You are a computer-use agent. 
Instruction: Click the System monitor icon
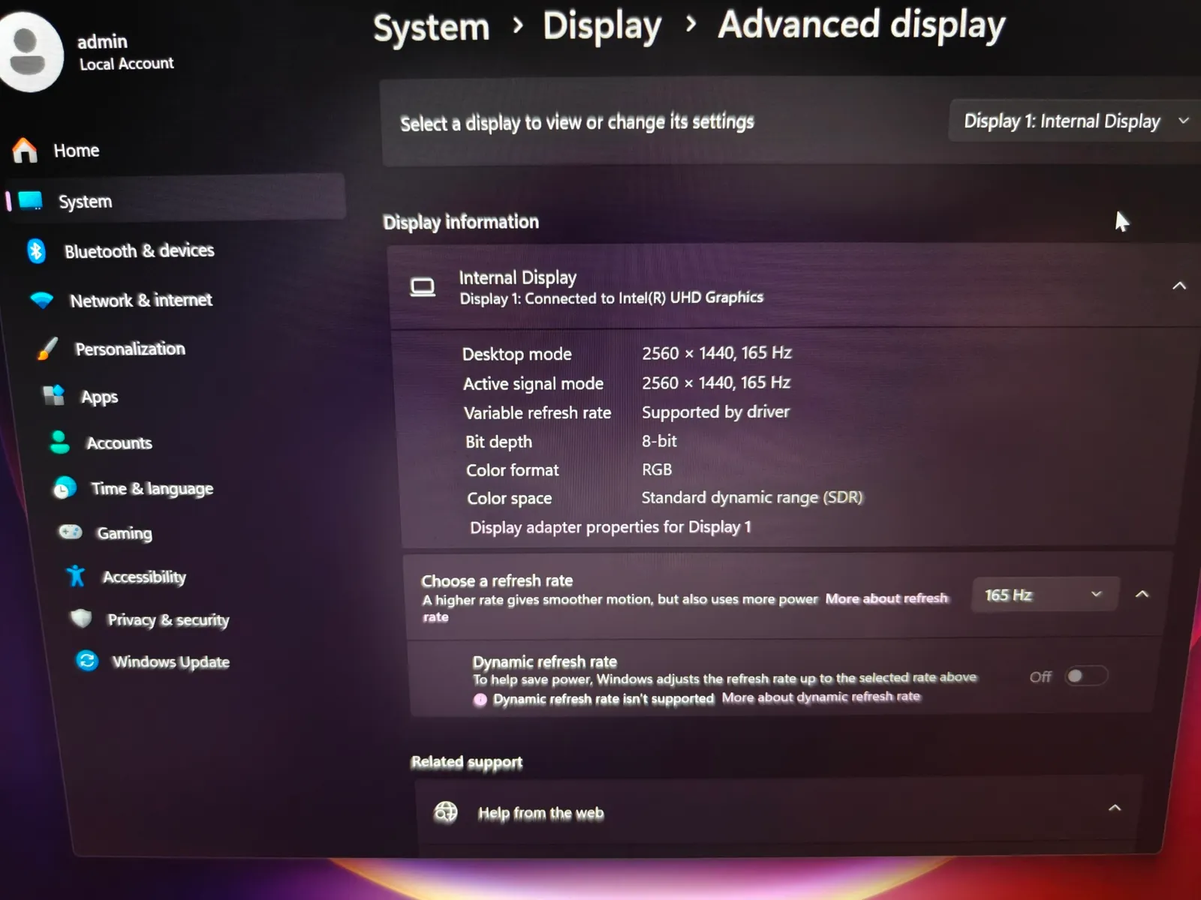pos(31,201)
